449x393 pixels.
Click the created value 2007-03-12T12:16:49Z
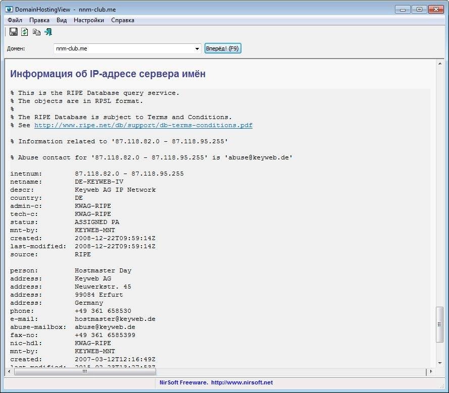click(x=115, y=359)
